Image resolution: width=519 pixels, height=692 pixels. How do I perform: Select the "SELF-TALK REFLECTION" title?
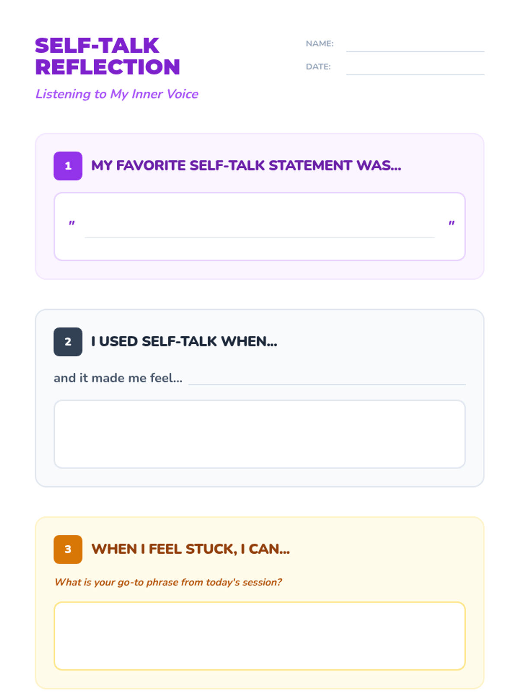point(107,56)
